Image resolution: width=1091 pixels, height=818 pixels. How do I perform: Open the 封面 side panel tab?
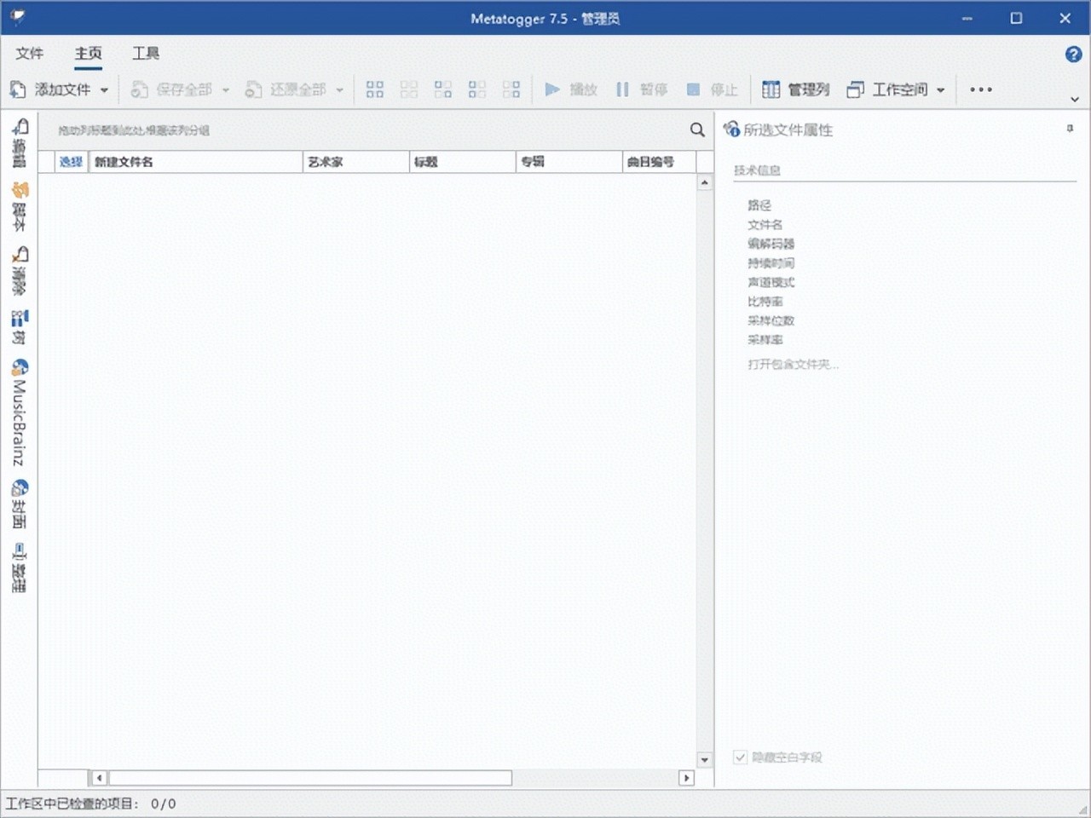click(x=20, y=504)
